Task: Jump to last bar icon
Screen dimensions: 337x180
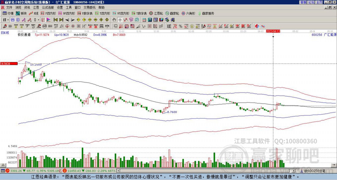Action: [x=61, y=20]
